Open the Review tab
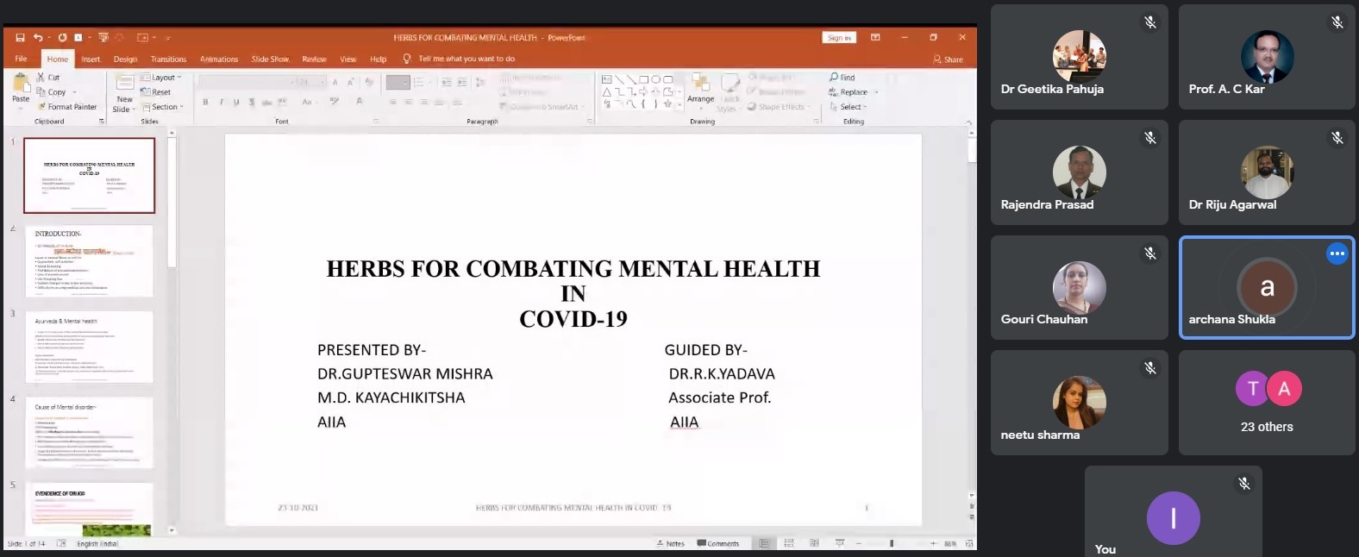 tap(314, 59)
